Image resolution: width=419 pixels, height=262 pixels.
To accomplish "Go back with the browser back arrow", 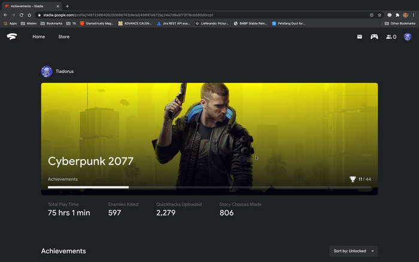I will click(x=5, y=15).
